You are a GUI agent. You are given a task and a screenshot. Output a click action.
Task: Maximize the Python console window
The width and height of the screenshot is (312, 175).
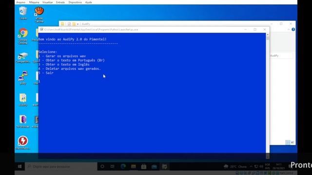point(255,29)
